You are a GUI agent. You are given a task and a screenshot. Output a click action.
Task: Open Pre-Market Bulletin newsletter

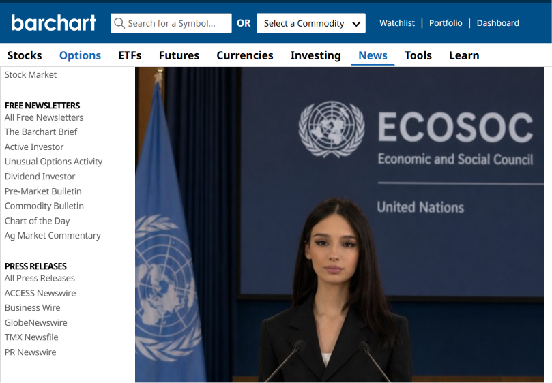(x=43, y=191)
